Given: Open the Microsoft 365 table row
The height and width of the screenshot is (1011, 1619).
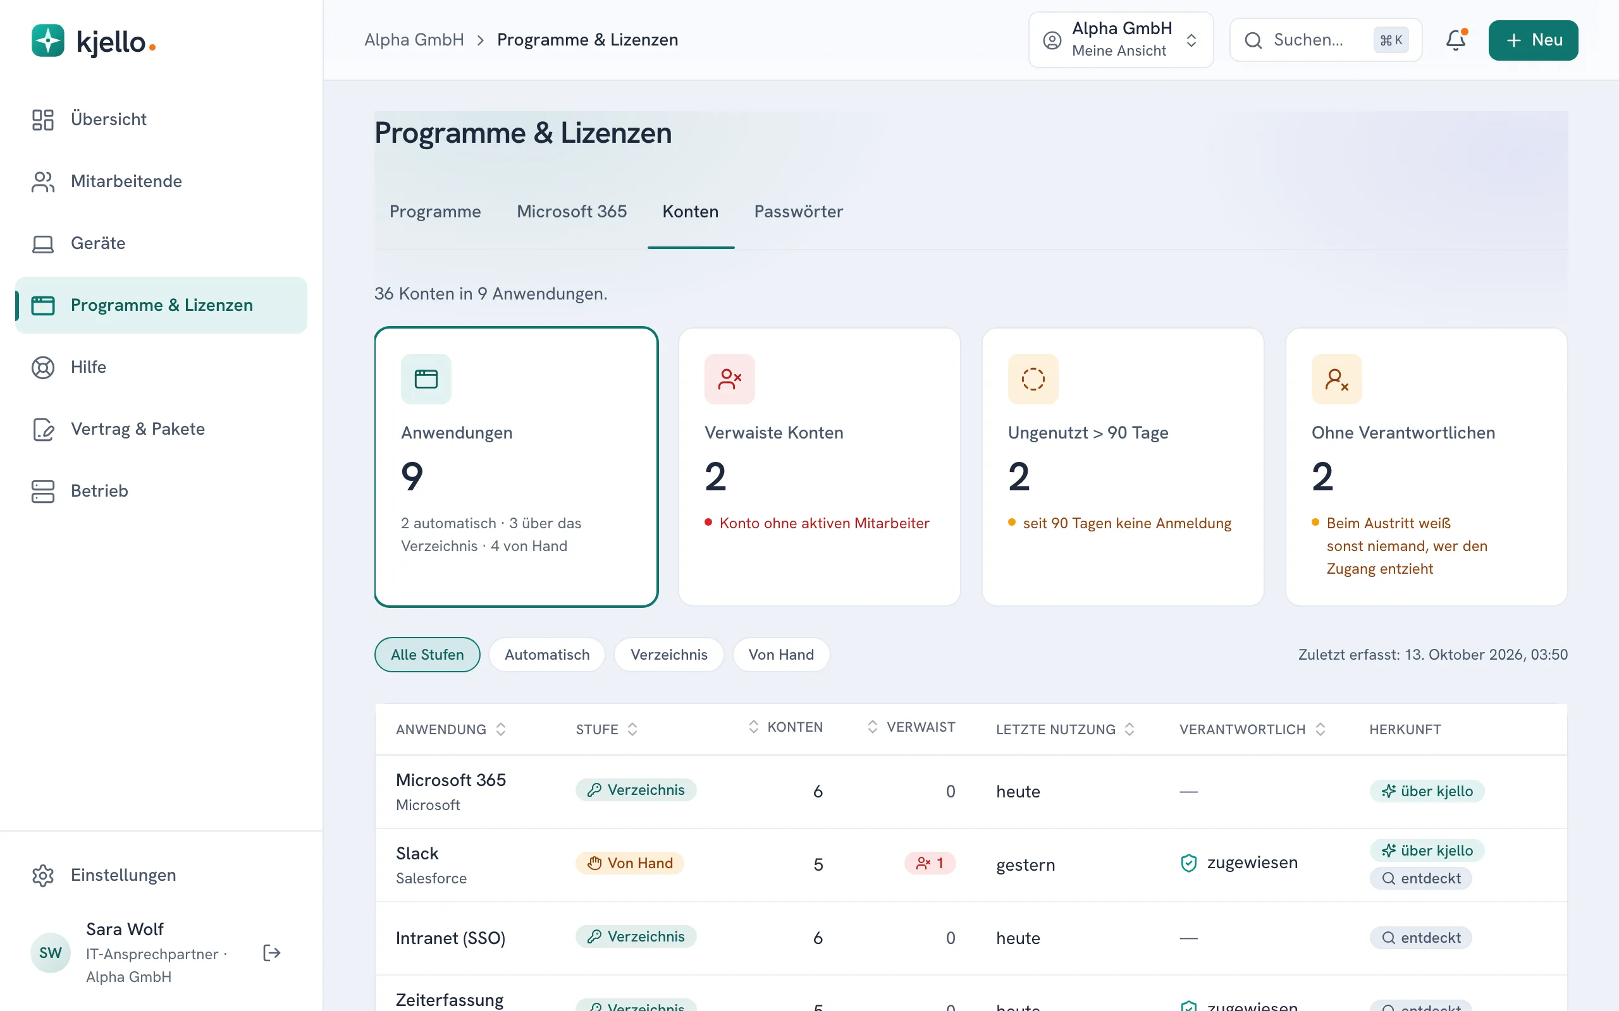Looking at the screenshot, I should pyautogui.click(x=971, y=792).
